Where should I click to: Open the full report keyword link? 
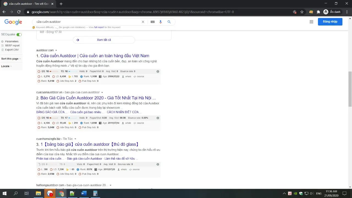[99, 27]
